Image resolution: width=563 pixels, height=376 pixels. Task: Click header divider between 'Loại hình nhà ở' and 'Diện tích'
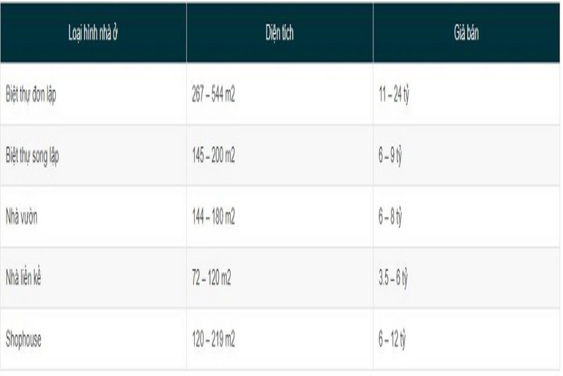187,33
